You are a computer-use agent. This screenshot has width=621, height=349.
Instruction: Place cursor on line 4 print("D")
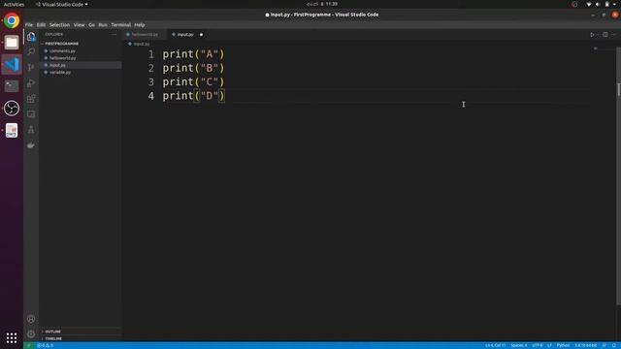click(193, 96)
